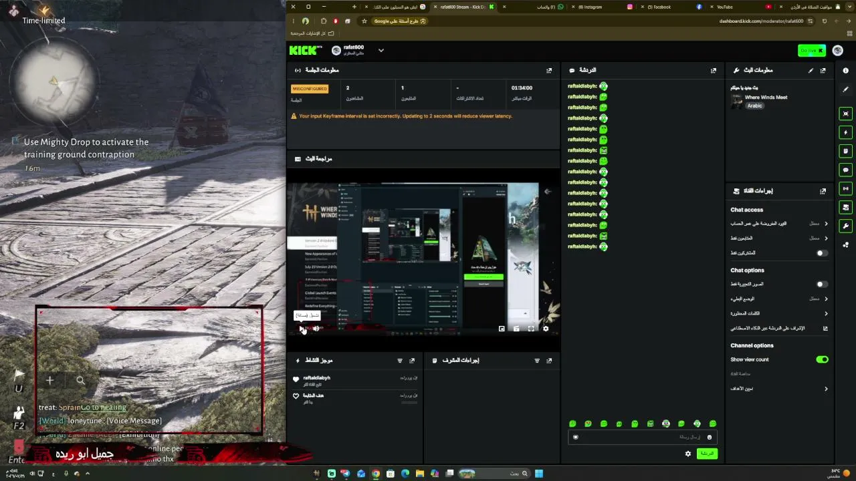856x481 pixels.
Task: Enter fullscreen on stream preview
Action: pos(531,329)
